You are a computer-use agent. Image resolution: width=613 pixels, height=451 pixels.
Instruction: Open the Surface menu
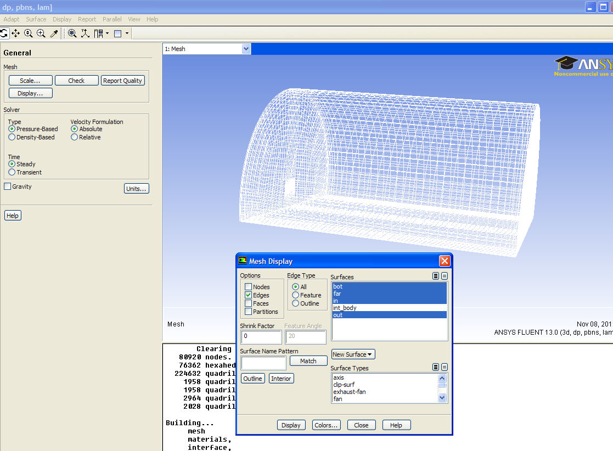pyautogui.click(x=36, y=19)
